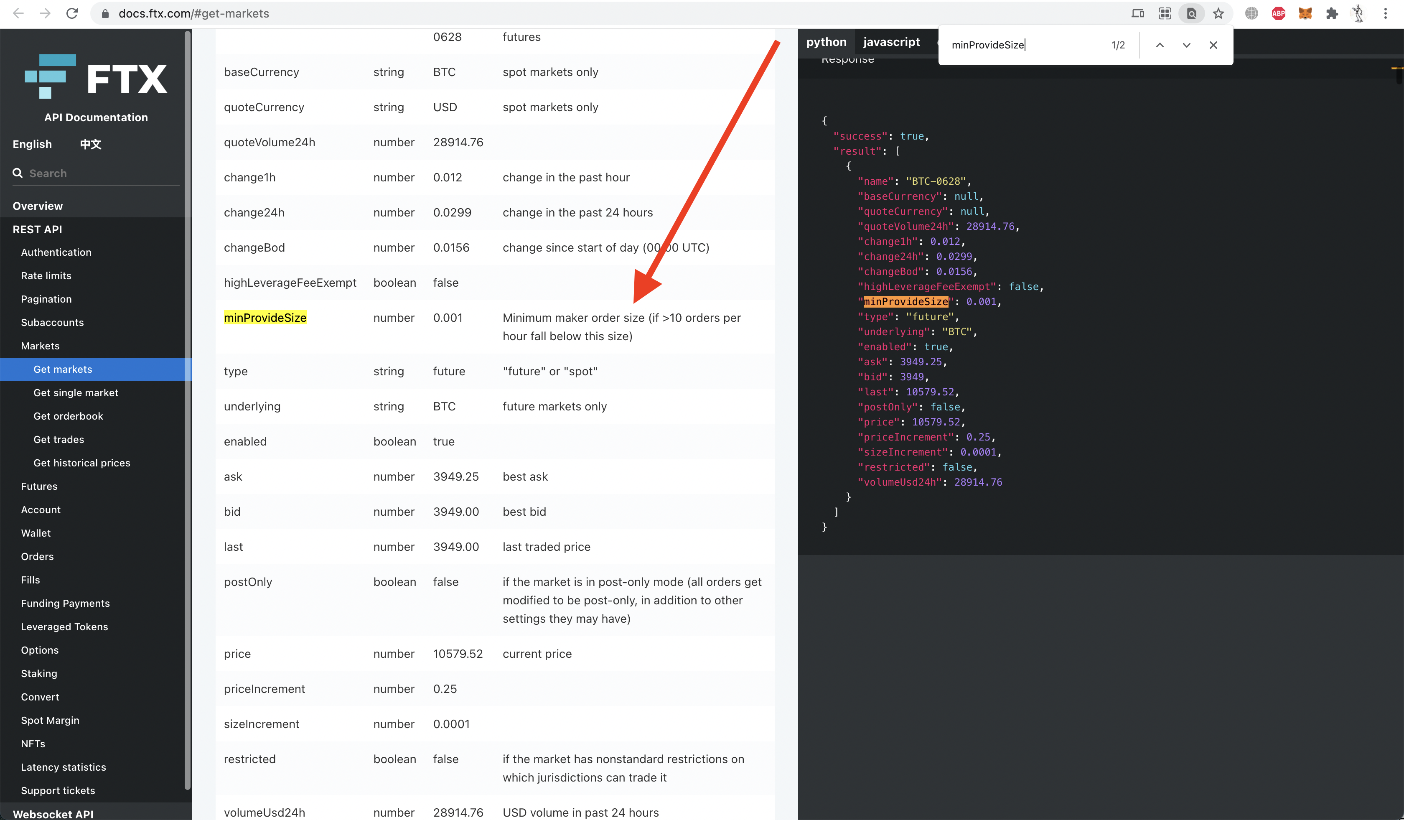This screenshot has height=820, width=1404.
Task: Open the Authentication documentation page
Action: click(x=56, y=252)
